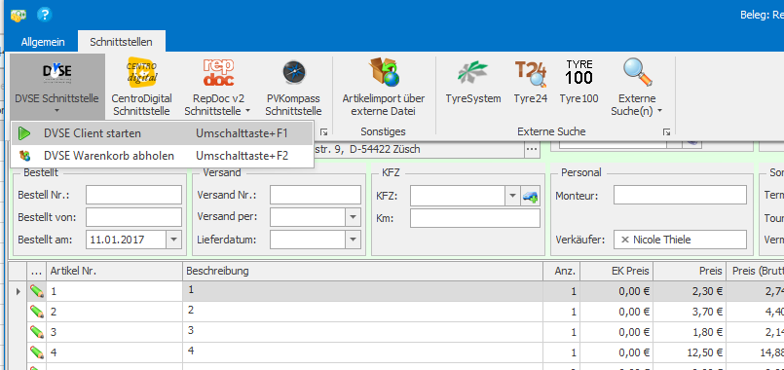Edit article row 1 pencil icon

click(36, 291)
